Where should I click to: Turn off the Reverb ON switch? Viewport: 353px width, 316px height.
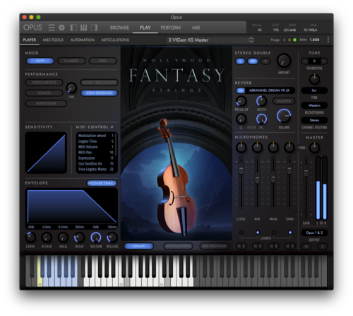pyautogui.click(x=240, y=90)
